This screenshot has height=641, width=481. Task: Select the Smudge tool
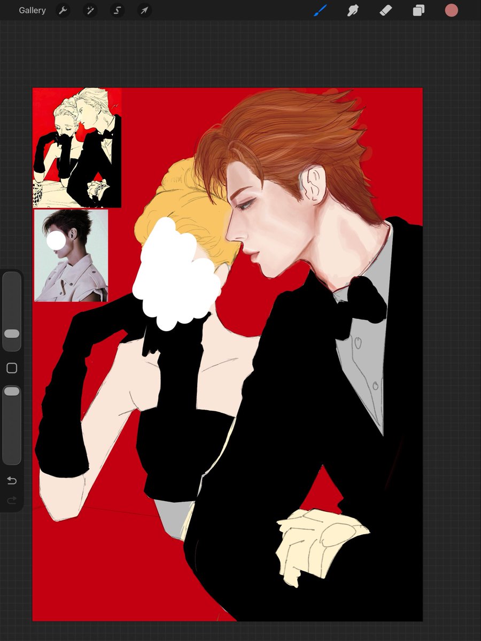352,10
